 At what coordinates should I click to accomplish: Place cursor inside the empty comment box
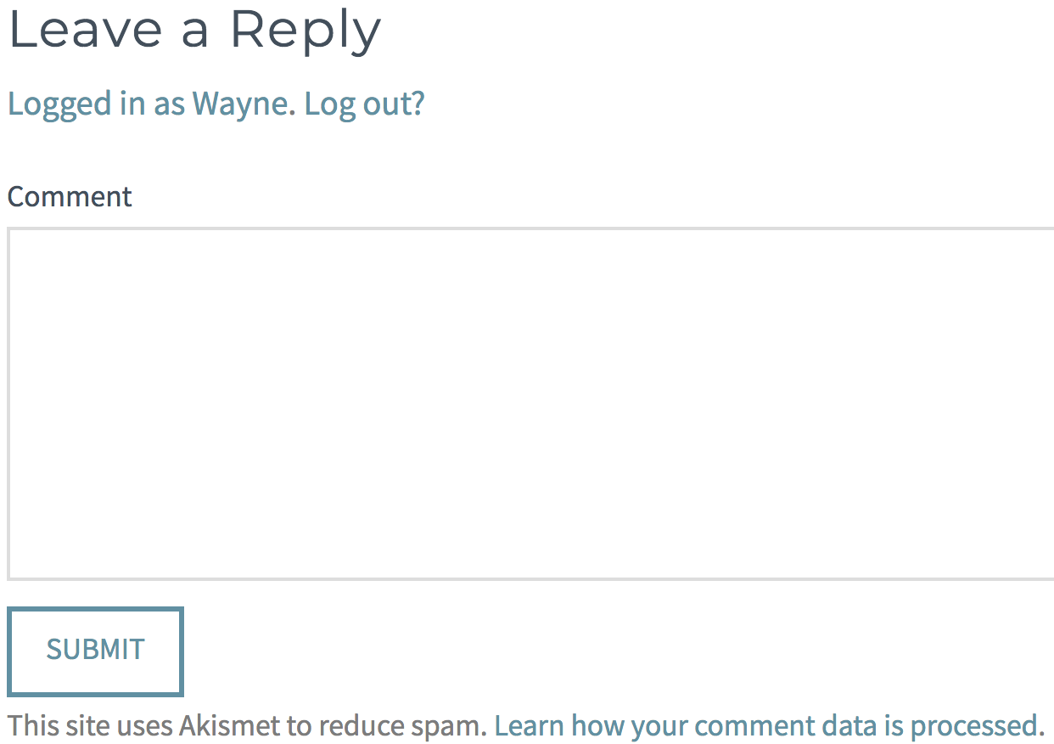[x=530, y=403]
